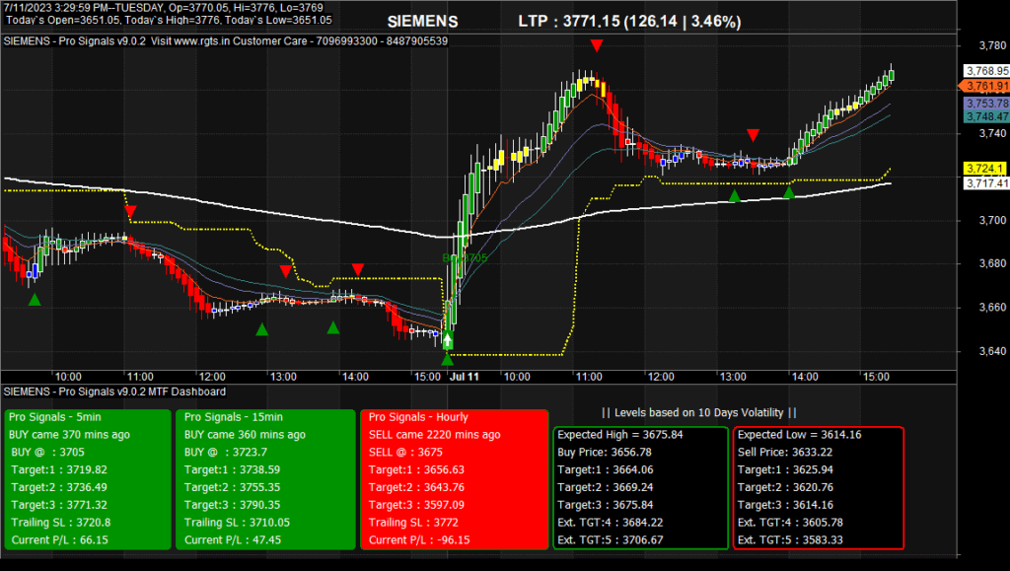Click the BUY came 360 mins ago line

[245, 435]
